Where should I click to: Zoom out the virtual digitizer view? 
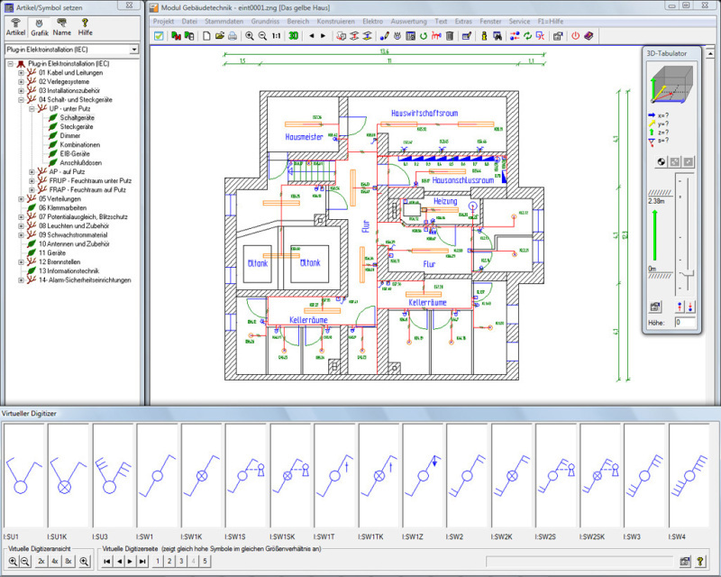(x=25, y=562)
